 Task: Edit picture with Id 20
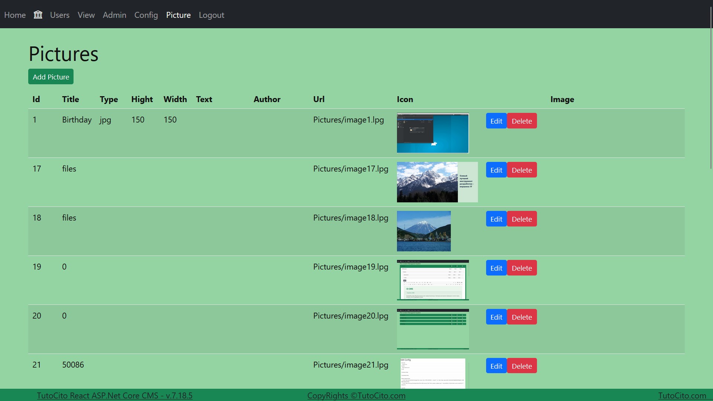tap(496, 317)
